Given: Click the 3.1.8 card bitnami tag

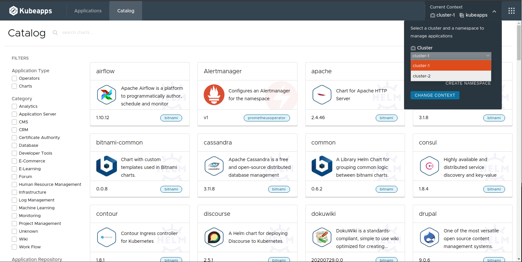Looking at the screenshot, I should pyautogui.click(x=494, y=118).
